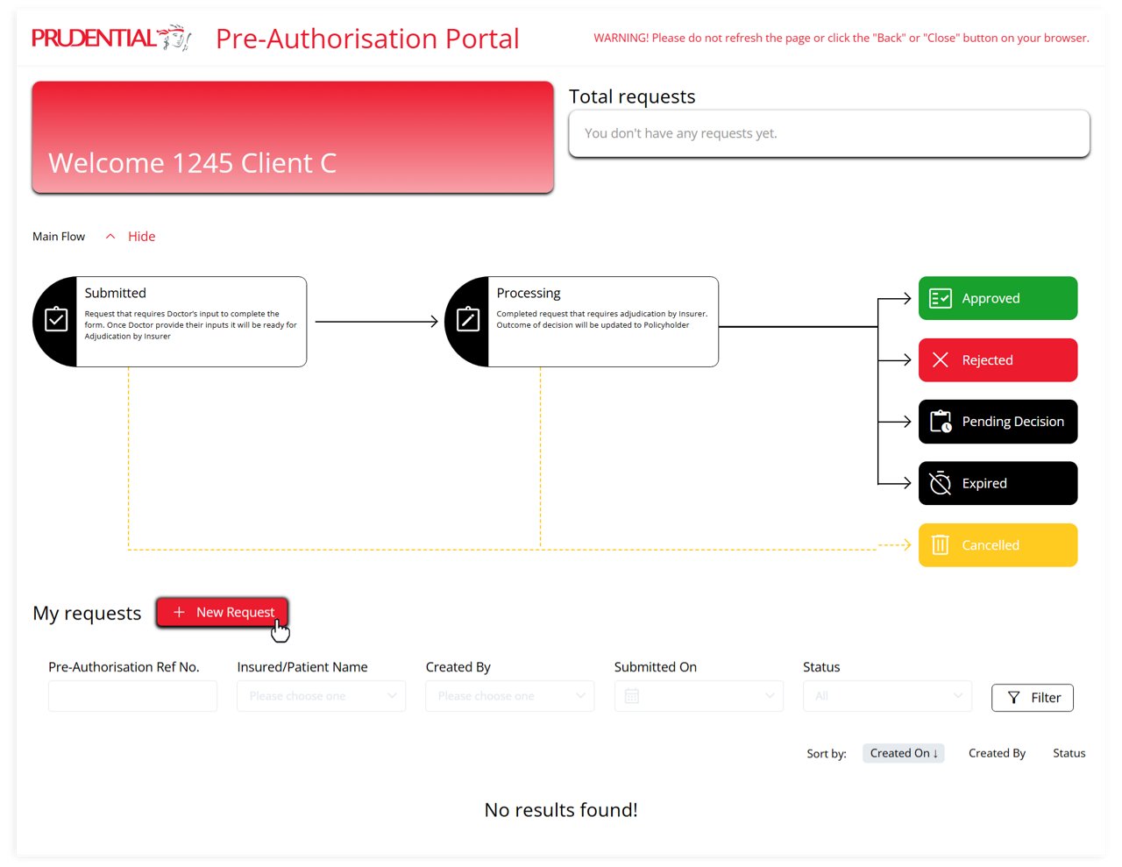Toggle sort by Created On
Image resolution: width=1122 pixels, height=867 pixels.
(x=904, y=753)
